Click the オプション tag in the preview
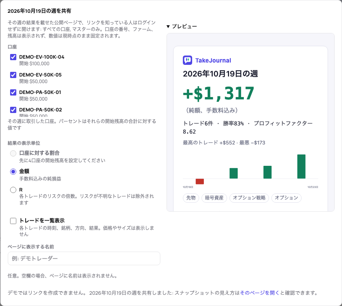Screen dimensions: 342x306 [x=286, y=198]
